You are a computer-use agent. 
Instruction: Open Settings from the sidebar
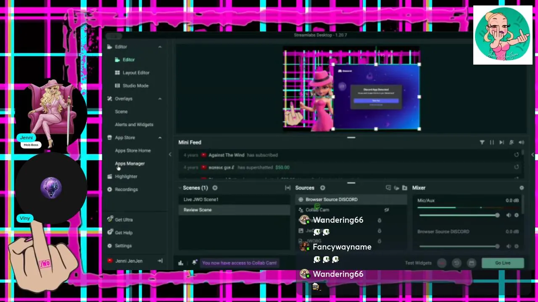[119, 246]
